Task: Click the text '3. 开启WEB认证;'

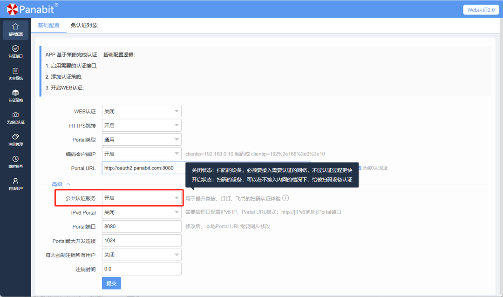Action: tap(64, 88)
